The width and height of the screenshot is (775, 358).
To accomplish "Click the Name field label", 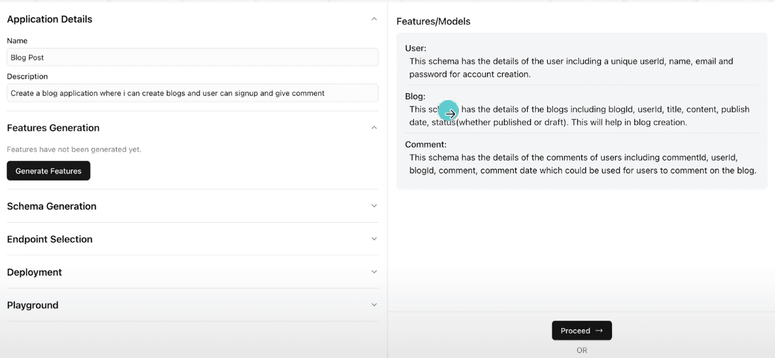I will click(17, 41).
